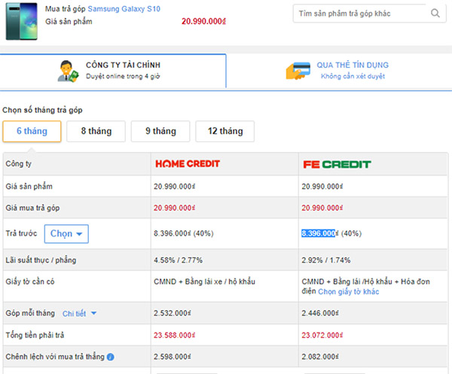Viewport: 452px width, 374px height.
Task: Click FE Credit interest 2.92% / 1.74%
Action: click(x=326, y=260)
